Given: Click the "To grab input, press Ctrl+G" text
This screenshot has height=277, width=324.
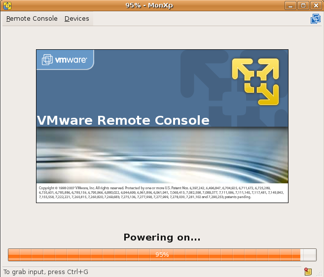Looking at the screenshot, I should click(x=46, y=272).
